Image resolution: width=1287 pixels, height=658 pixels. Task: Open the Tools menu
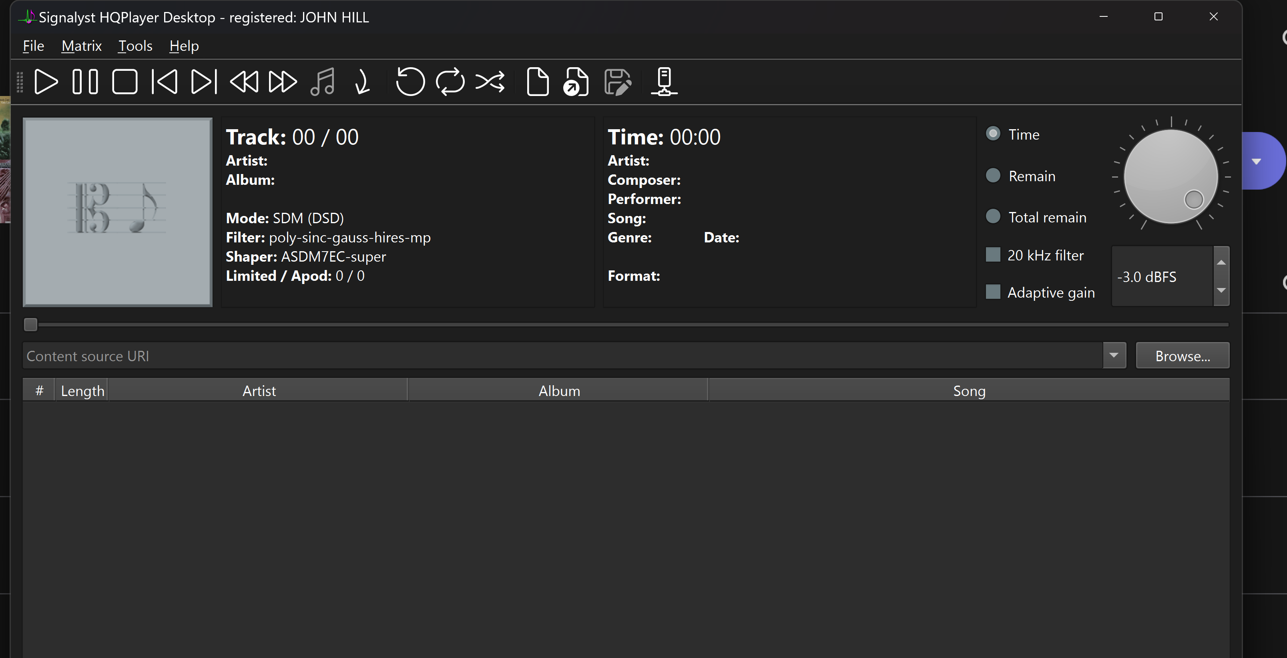pos(135,46)
